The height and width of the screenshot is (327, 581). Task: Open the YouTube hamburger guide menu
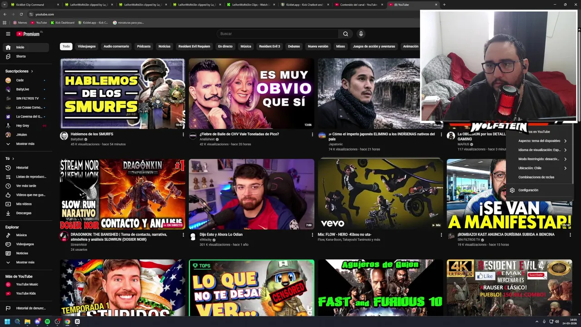(x=8, y=34)
